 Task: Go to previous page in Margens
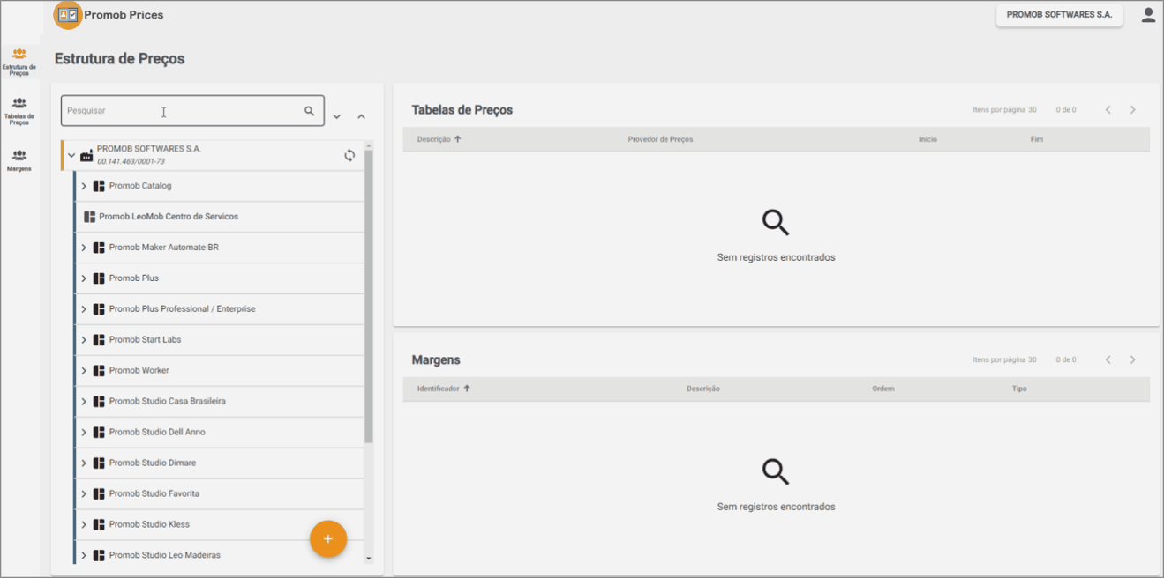[x=1108, y=359]
